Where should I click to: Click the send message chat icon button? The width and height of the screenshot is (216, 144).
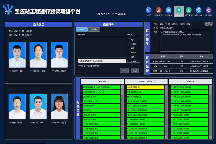coord(135,71)
